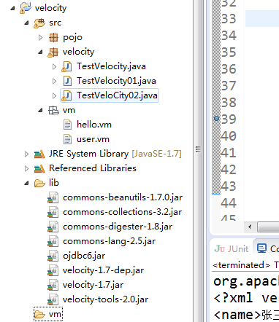The image size is (279, 322).
Task: Select velocity-1.7.jar
Action: 93,285
